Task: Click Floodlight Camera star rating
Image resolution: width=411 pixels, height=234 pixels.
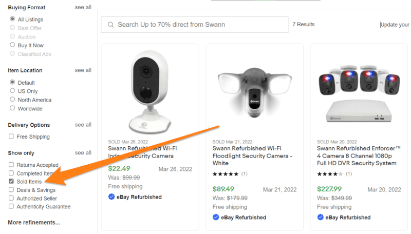Action: [x=226, y=174]
